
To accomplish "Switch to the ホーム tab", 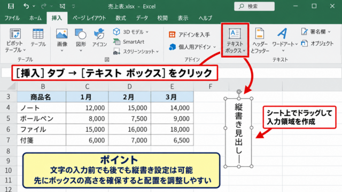I will (x=35, y=18).
